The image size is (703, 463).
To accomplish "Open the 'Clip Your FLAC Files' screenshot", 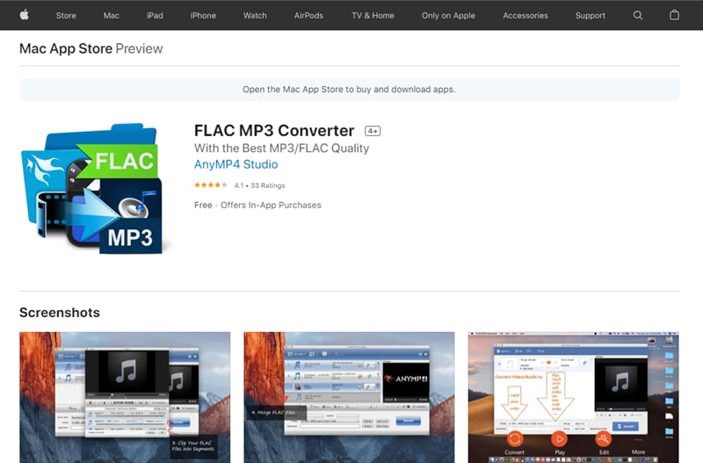I will click(x=125, y=397).
